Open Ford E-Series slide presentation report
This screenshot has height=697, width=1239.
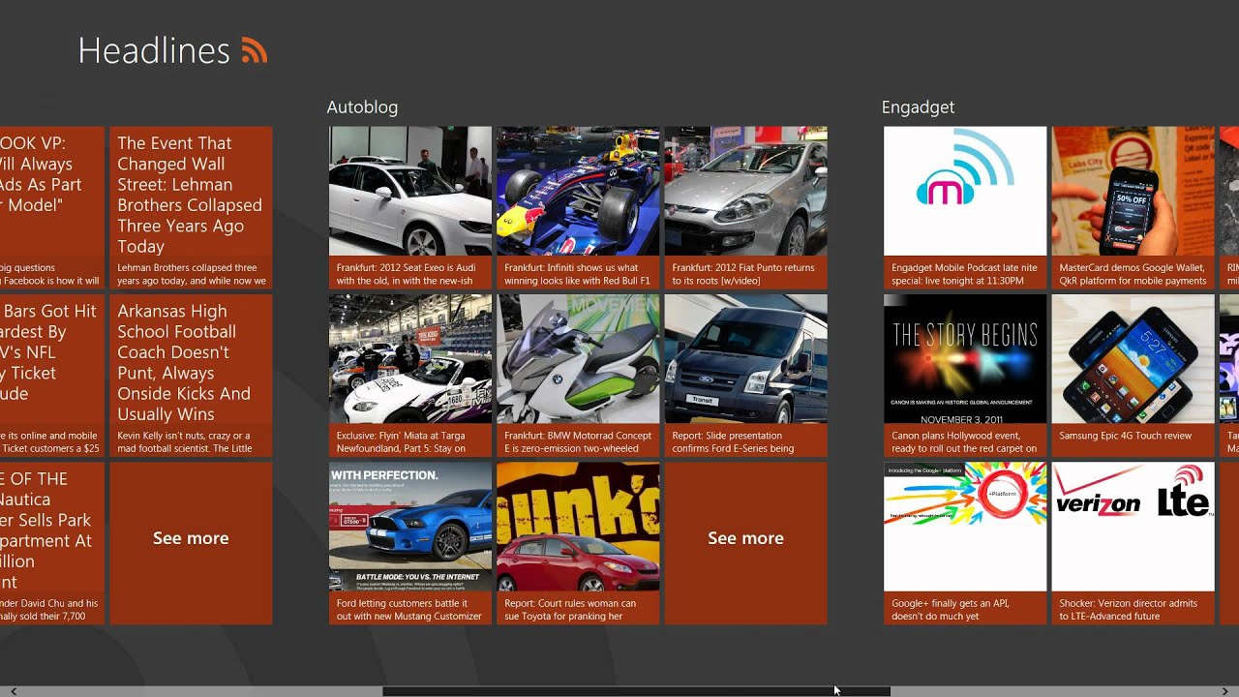[x=745, y=376]
